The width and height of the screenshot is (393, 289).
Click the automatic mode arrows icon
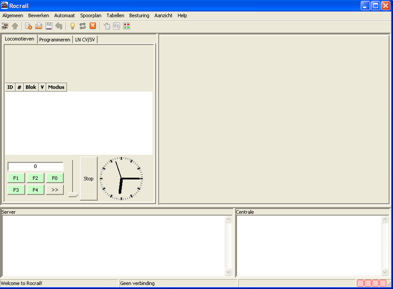coord(83,26)
